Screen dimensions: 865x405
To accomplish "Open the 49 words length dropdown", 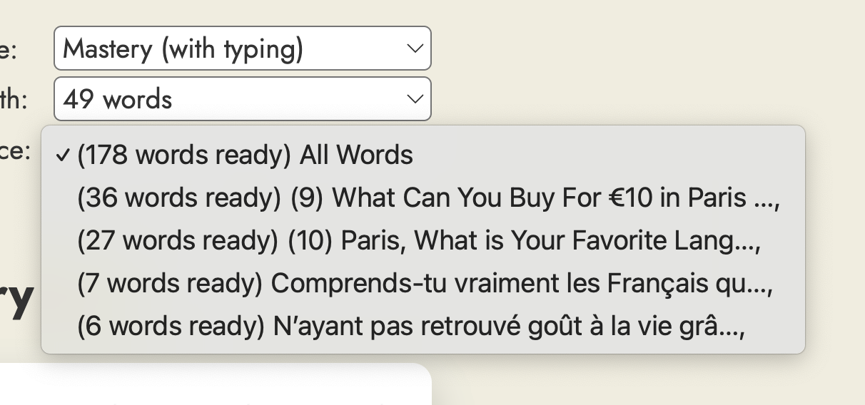I will click(x=242, y=99).
